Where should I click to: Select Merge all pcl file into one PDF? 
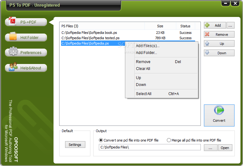[x=194, y=140]
